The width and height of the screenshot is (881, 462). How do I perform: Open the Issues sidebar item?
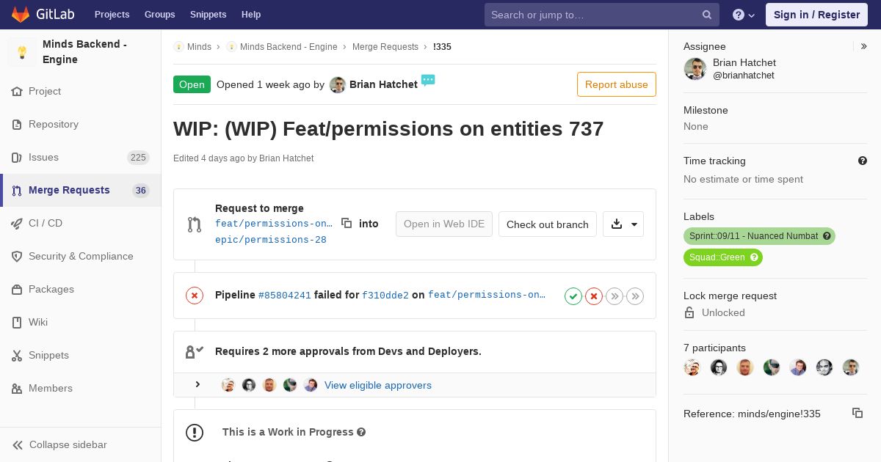pos(43,157)
